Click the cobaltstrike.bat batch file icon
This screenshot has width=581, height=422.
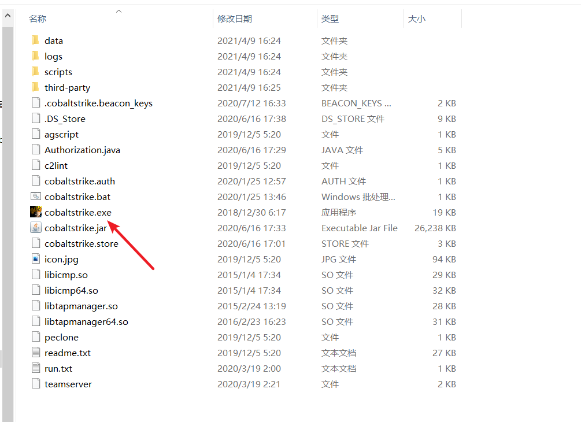point(36,197)
